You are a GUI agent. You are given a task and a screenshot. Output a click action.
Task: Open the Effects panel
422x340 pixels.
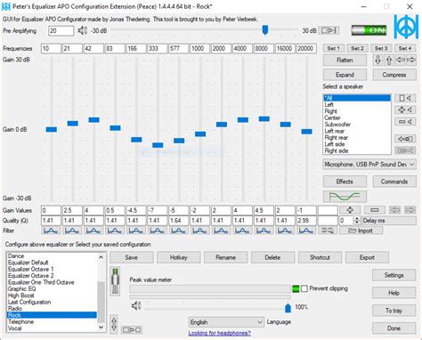pos(345,182)
